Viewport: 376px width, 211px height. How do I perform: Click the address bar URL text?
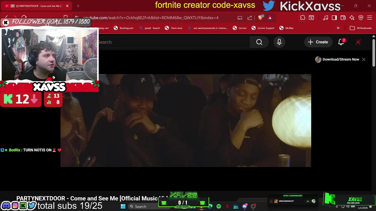tap(151, 18)
